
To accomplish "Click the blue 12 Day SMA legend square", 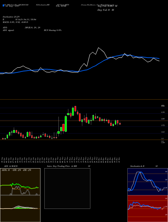I will point(4,5).
